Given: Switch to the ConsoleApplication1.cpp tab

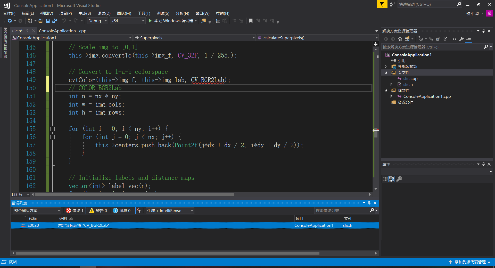Looking at the screenshot, I should [x=63, y=31].
